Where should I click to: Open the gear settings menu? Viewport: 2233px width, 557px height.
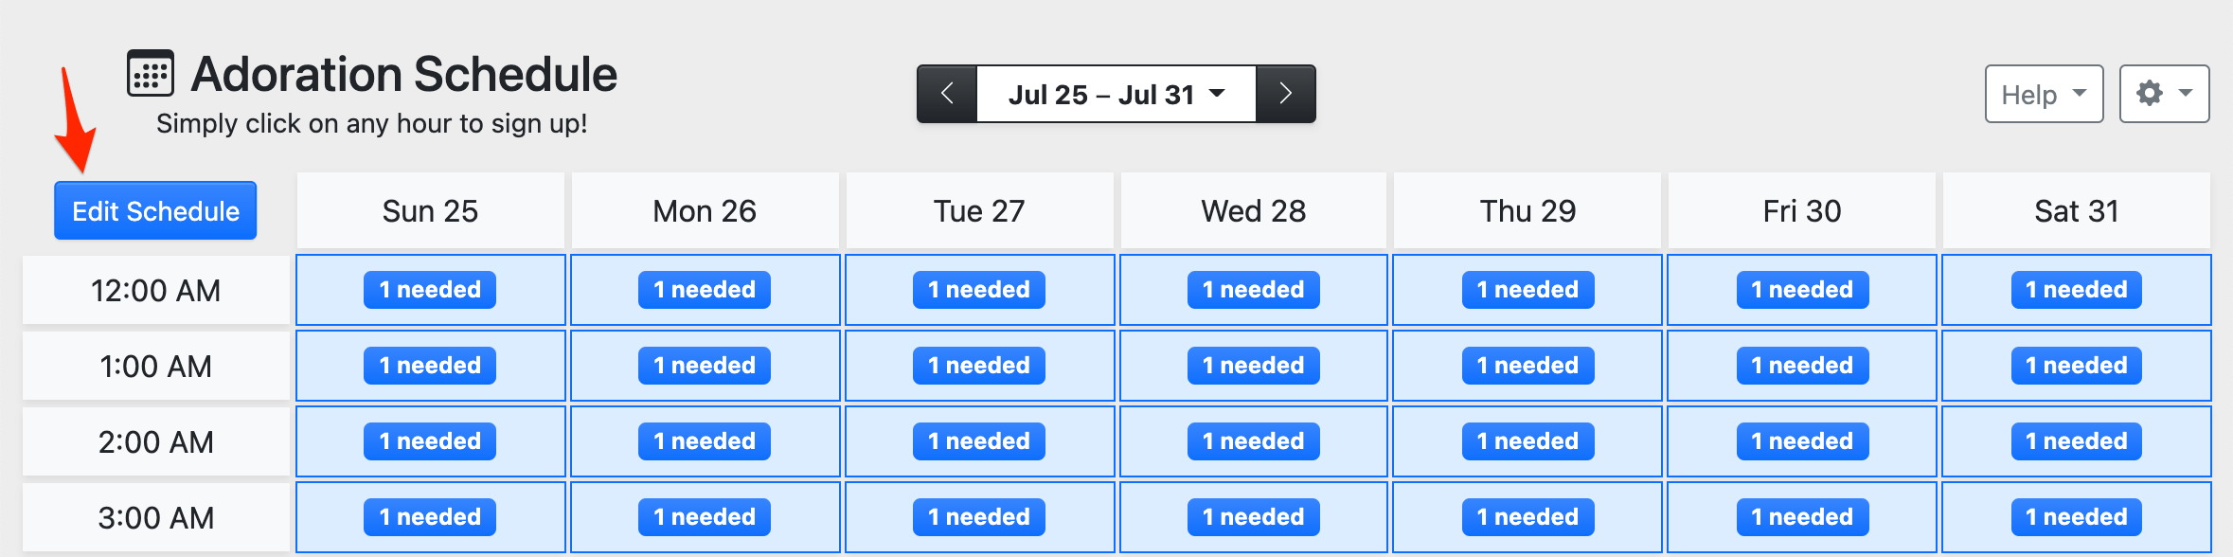2164,94
